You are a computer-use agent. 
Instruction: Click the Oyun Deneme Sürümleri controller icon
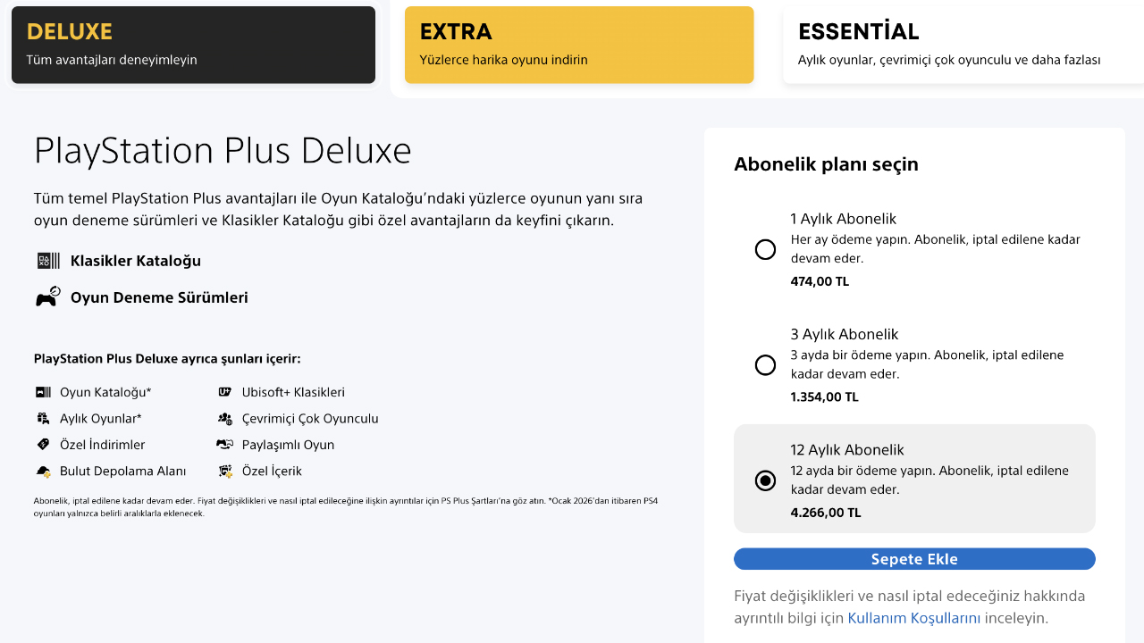click(x=48, y=297)
